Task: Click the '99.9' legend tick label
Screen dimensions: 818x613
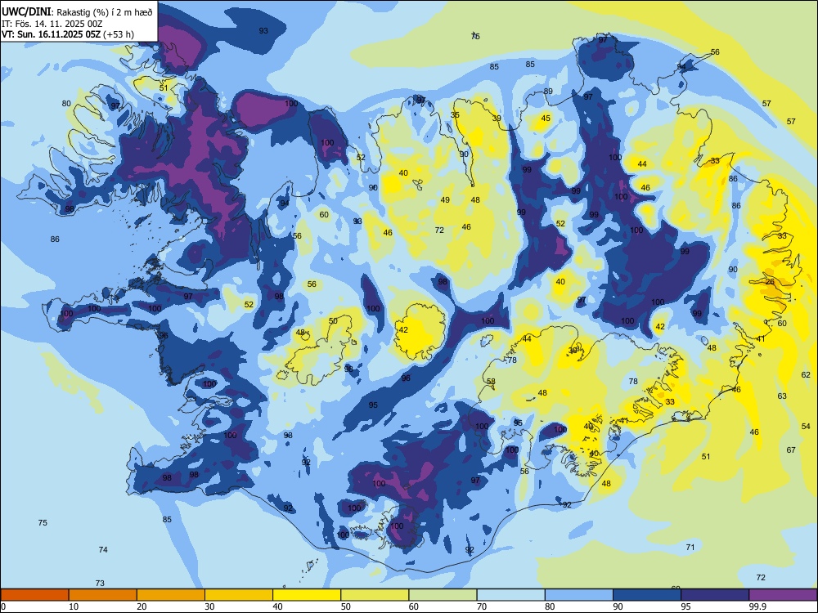Action: (x=757, y=606)
